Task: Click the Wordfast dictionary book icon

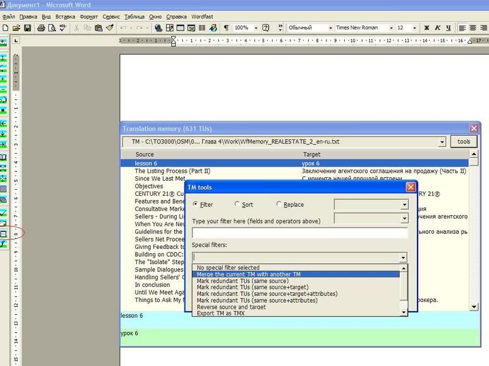Action: point(4,157)
